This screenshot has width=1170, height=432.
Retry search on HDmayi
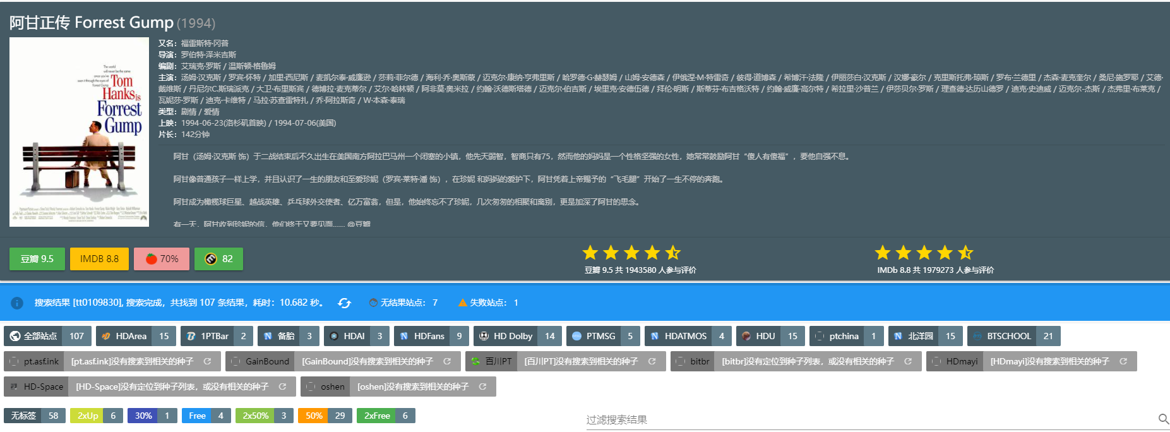(1123, 361)
